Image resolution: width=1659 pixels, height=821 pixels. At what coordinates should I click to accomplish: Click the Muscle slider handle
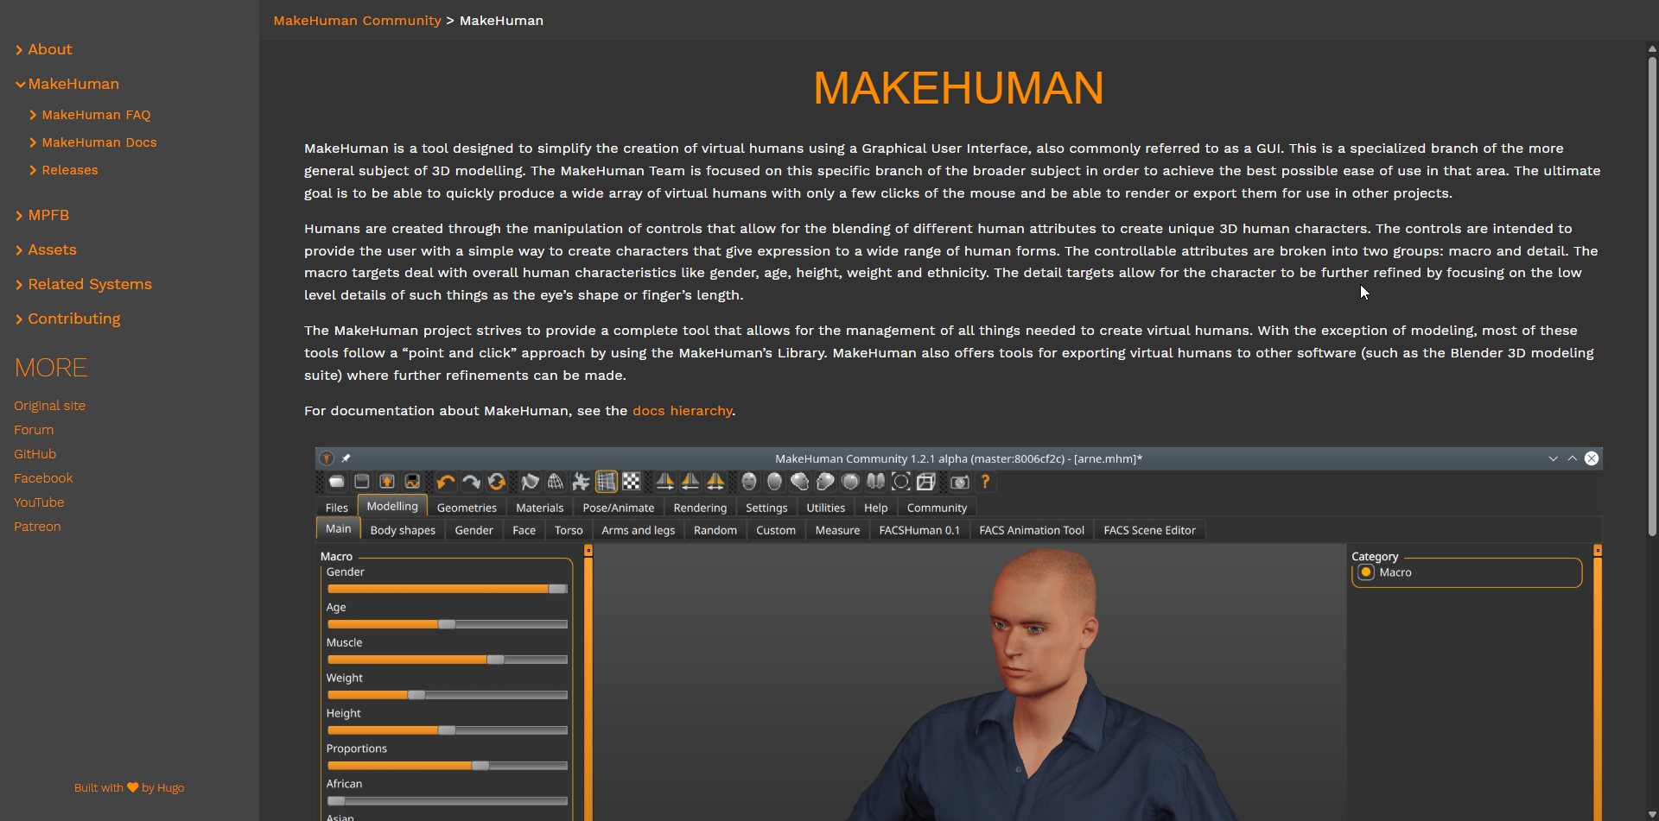click(x=496, y=660)
